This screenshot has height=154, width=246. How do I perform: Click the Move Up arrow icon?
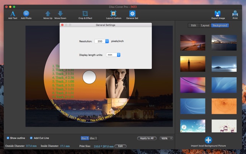tap(48, 14)
